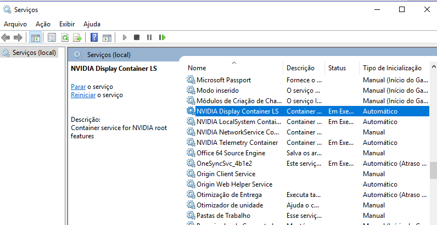The image size is (437, 225).
Task: Select Serviços (local) in the left tree
Action: click(x=34, y=53)
